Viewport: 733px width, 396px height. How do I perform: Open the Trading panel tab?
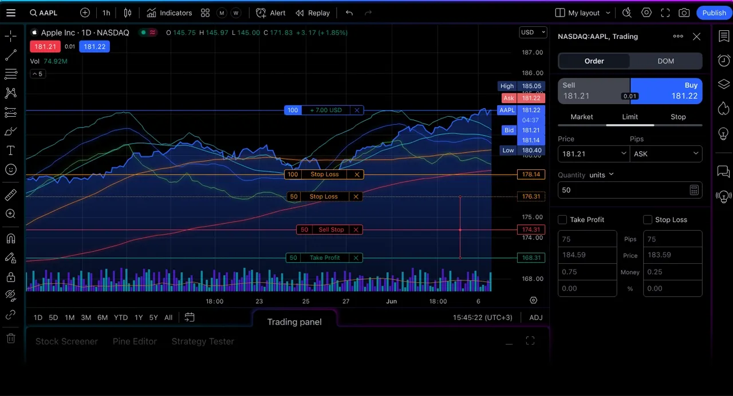tap(294, 322)
